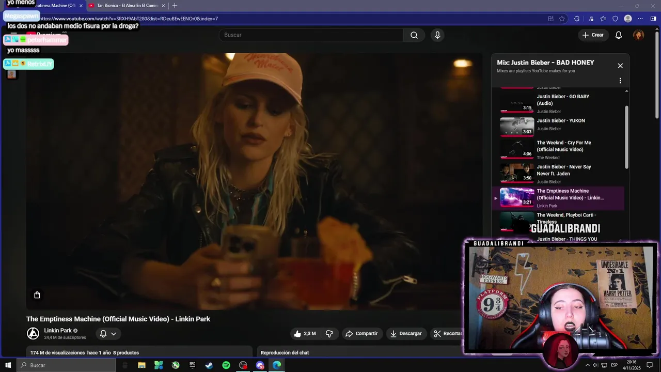Open the network tray icon

point(604,365)
